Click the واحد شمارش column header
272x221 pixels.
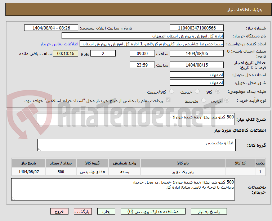(x=125, y=163)
